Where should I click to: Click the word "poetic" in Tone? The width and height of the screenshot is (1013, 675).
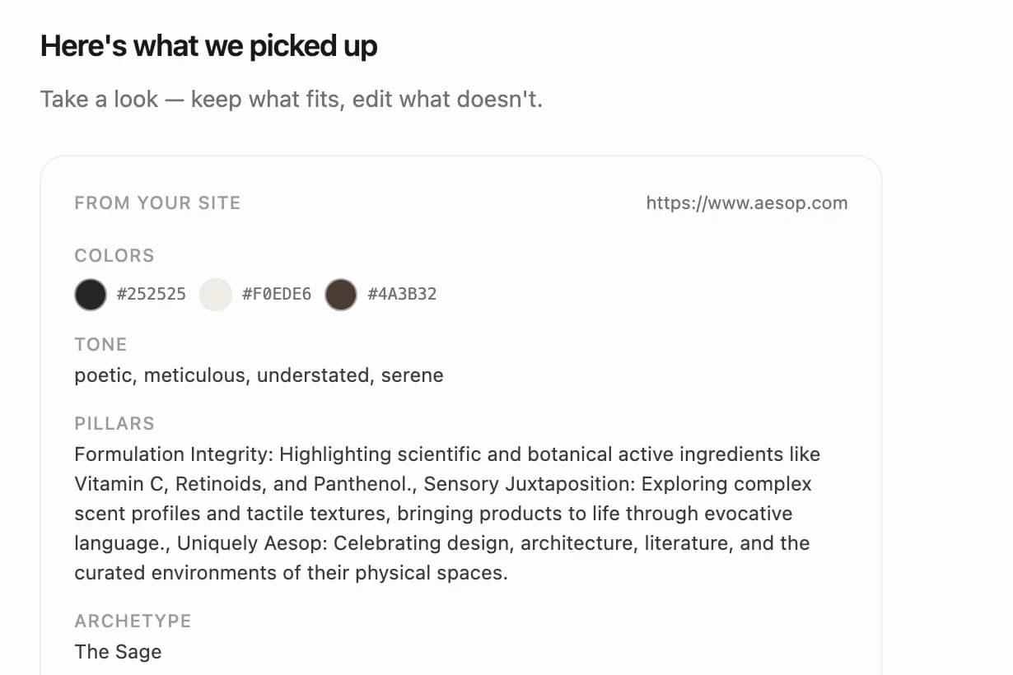click(103, 375)
